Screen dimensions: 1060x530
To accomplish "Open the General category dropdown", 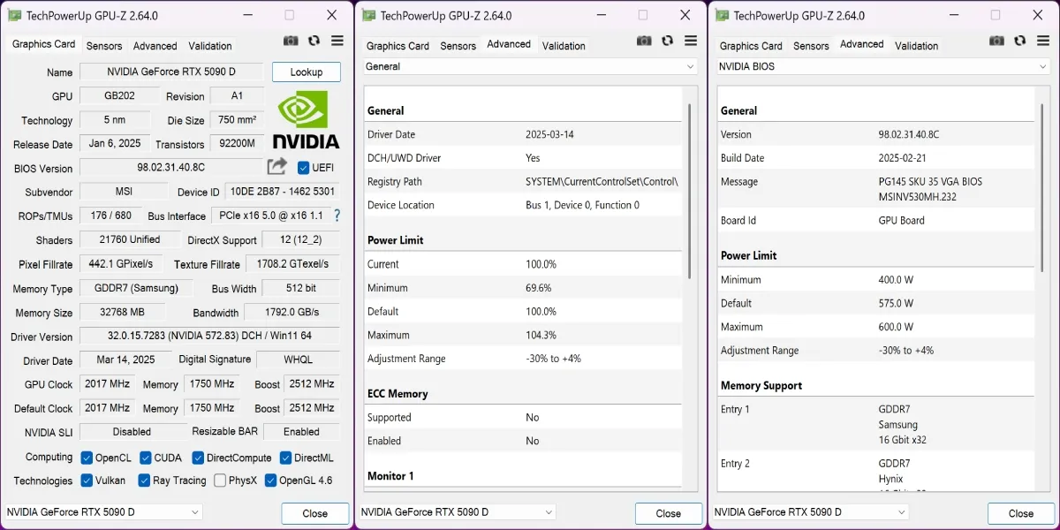I will click(x=530, y=66).
